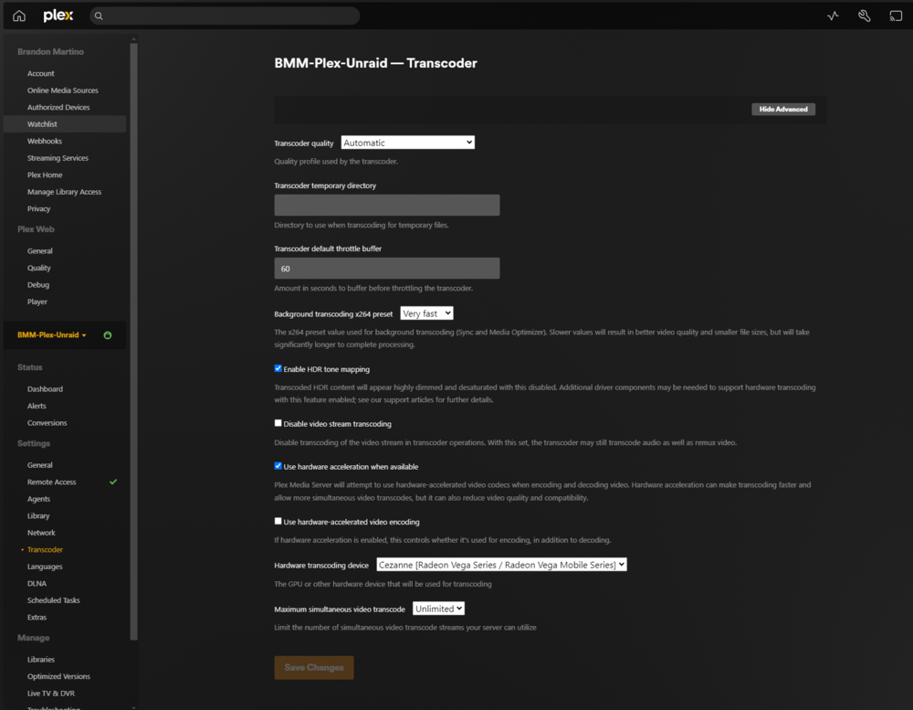The width and height of the screenshot is (913, 710).
Task: Toggle Enable HDR tone mapping checkbox
Action: coord(278,368)
